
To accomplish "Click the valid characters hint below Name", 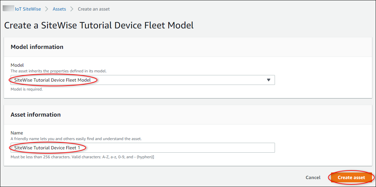I will click(x=82, y=157).
